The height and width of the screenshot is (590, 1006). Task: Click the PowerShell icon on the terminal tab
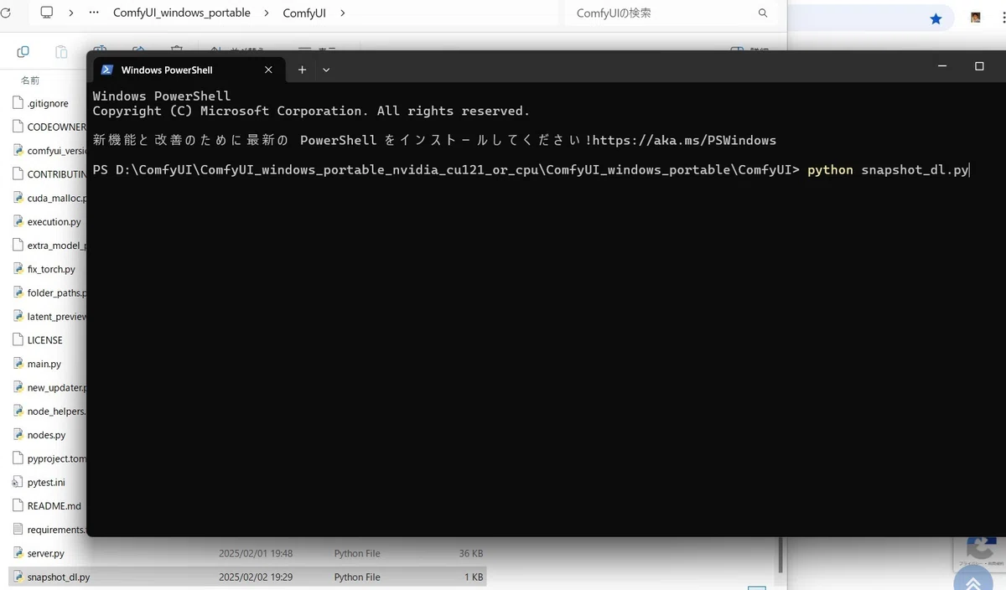tap(106, 70)
